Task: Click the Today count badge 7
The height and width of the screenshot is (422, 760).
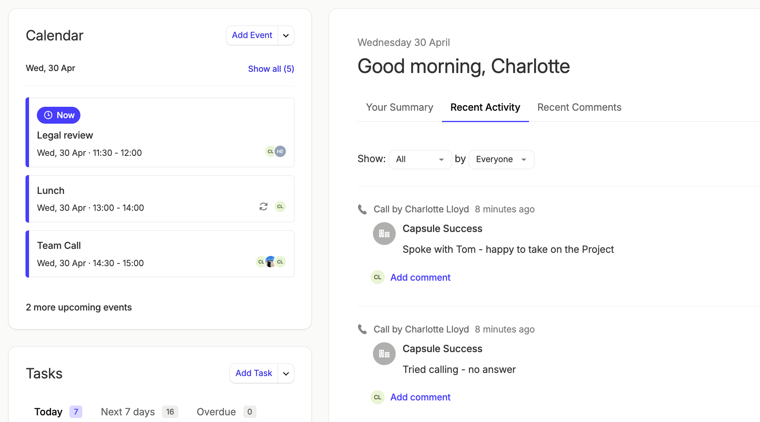Action: [x=76, y=412]
